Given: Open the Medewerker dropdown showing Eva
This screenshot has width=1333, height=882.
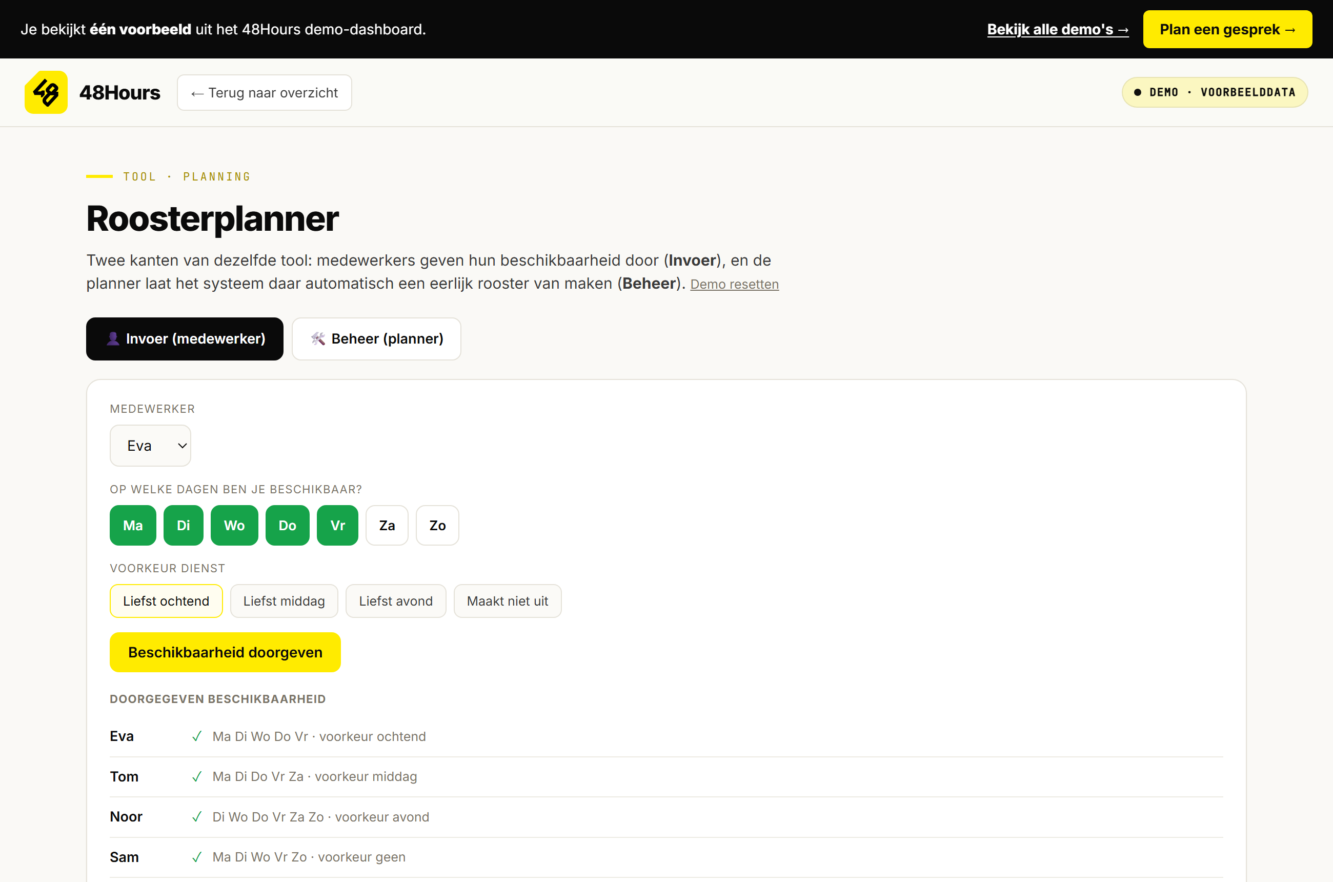Looking at the screenshot, I should click(150, 446).
